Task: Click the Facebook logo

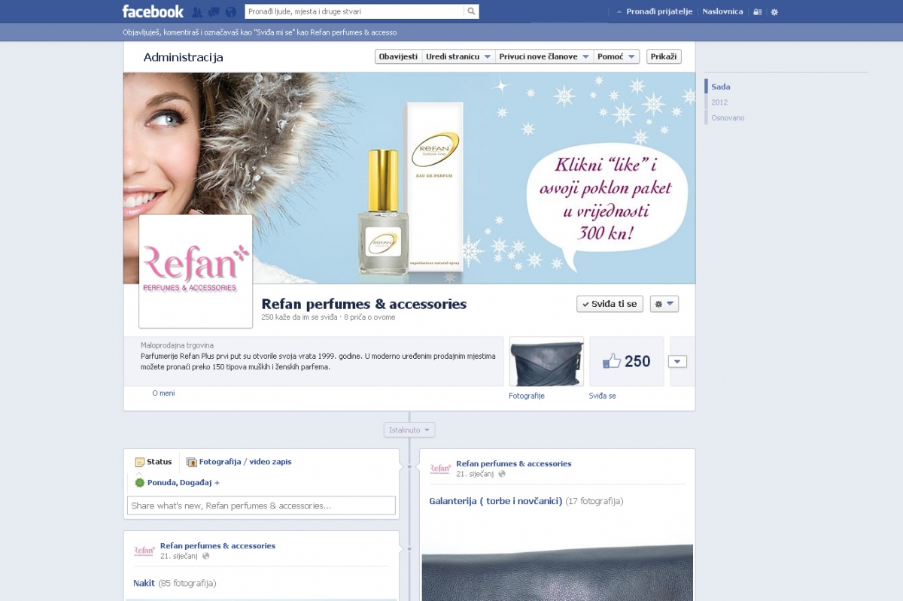Action: pyautogui.click(x=153, y=11)
